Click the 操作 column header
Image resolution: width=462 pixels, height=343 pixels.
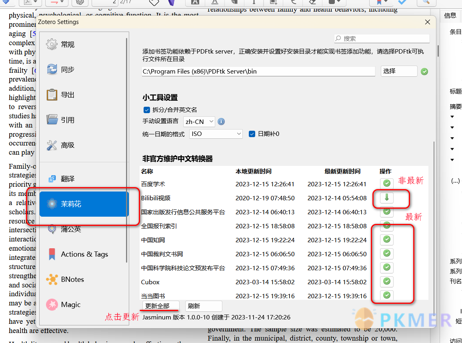pos(385,171)
